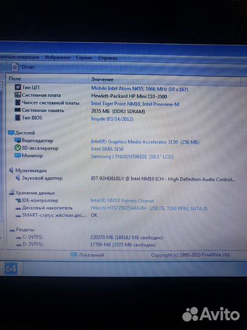Screen dimensions: 247x330
Task: Select 17799 МБ (2575 МБ свободно) value
Action: point(123,245)
